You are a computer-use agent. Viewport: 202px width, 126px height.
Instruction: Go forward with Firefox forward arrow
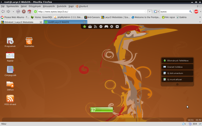click(x=8, y=11)
